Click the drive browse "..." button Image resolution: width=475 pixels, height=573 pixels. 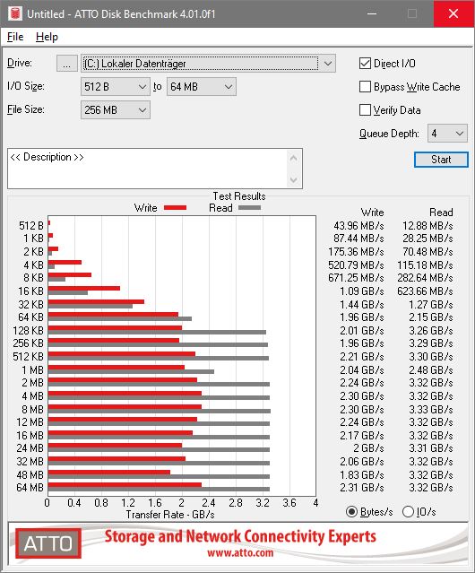pyautogui.click(x=67, y=64)
